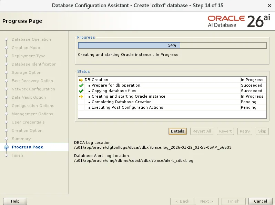Click the progress message below the bar
Image resolution: width=275 pixels, height=205 pixels.
click(x=128, y=55)
